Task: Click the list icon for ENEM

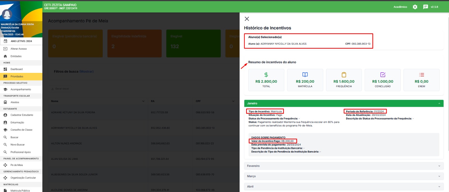Action: point(421,75)
